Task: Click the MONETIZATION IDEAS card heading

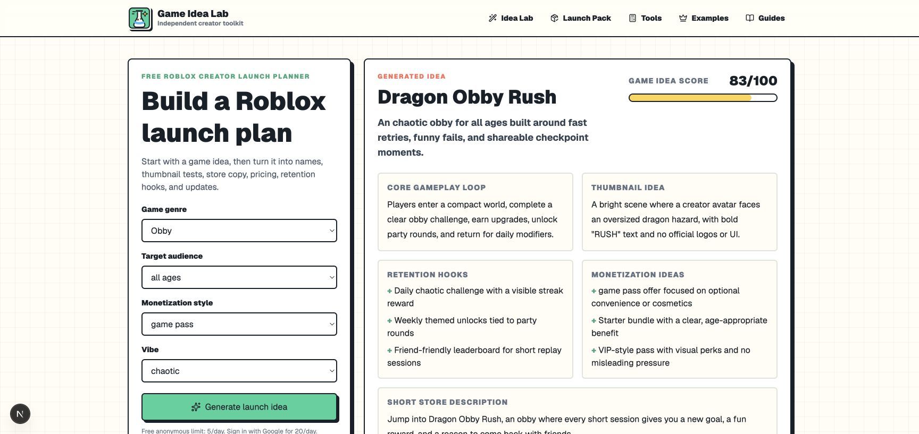Action: 638,275
